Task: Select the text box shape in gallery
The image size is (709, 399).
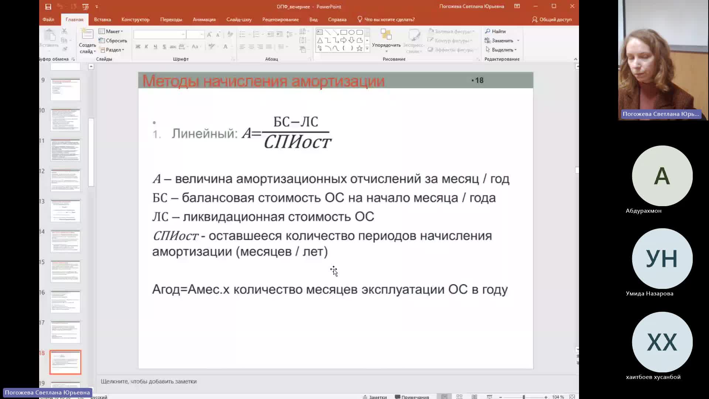Action: point(320,32)
